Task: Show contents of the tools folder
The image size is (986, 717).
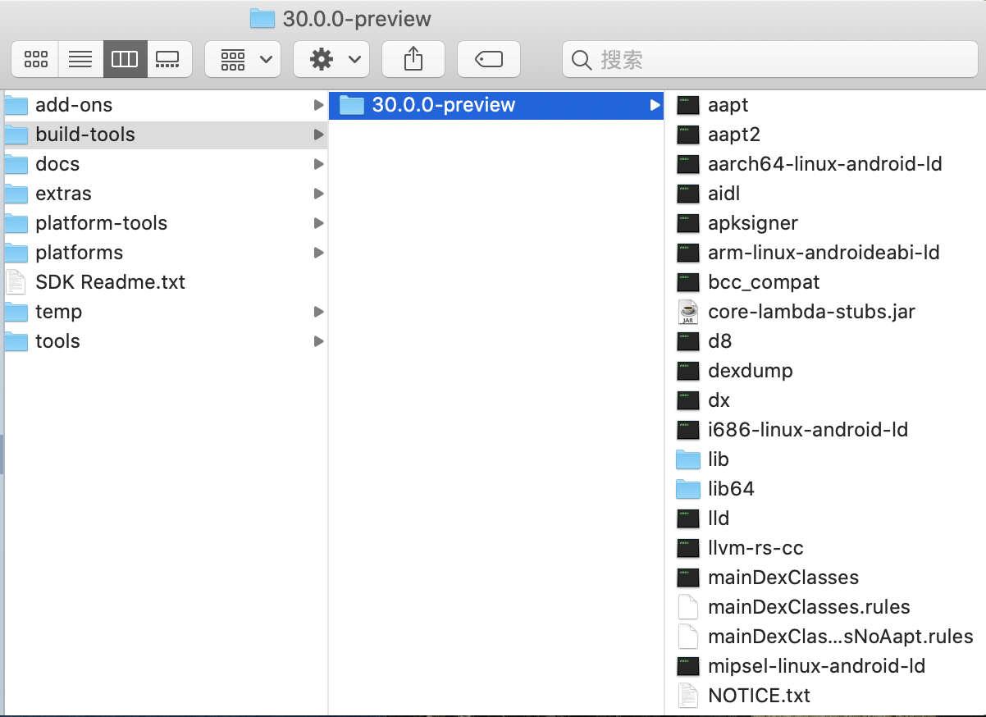Action: click(x=56, y=341)
